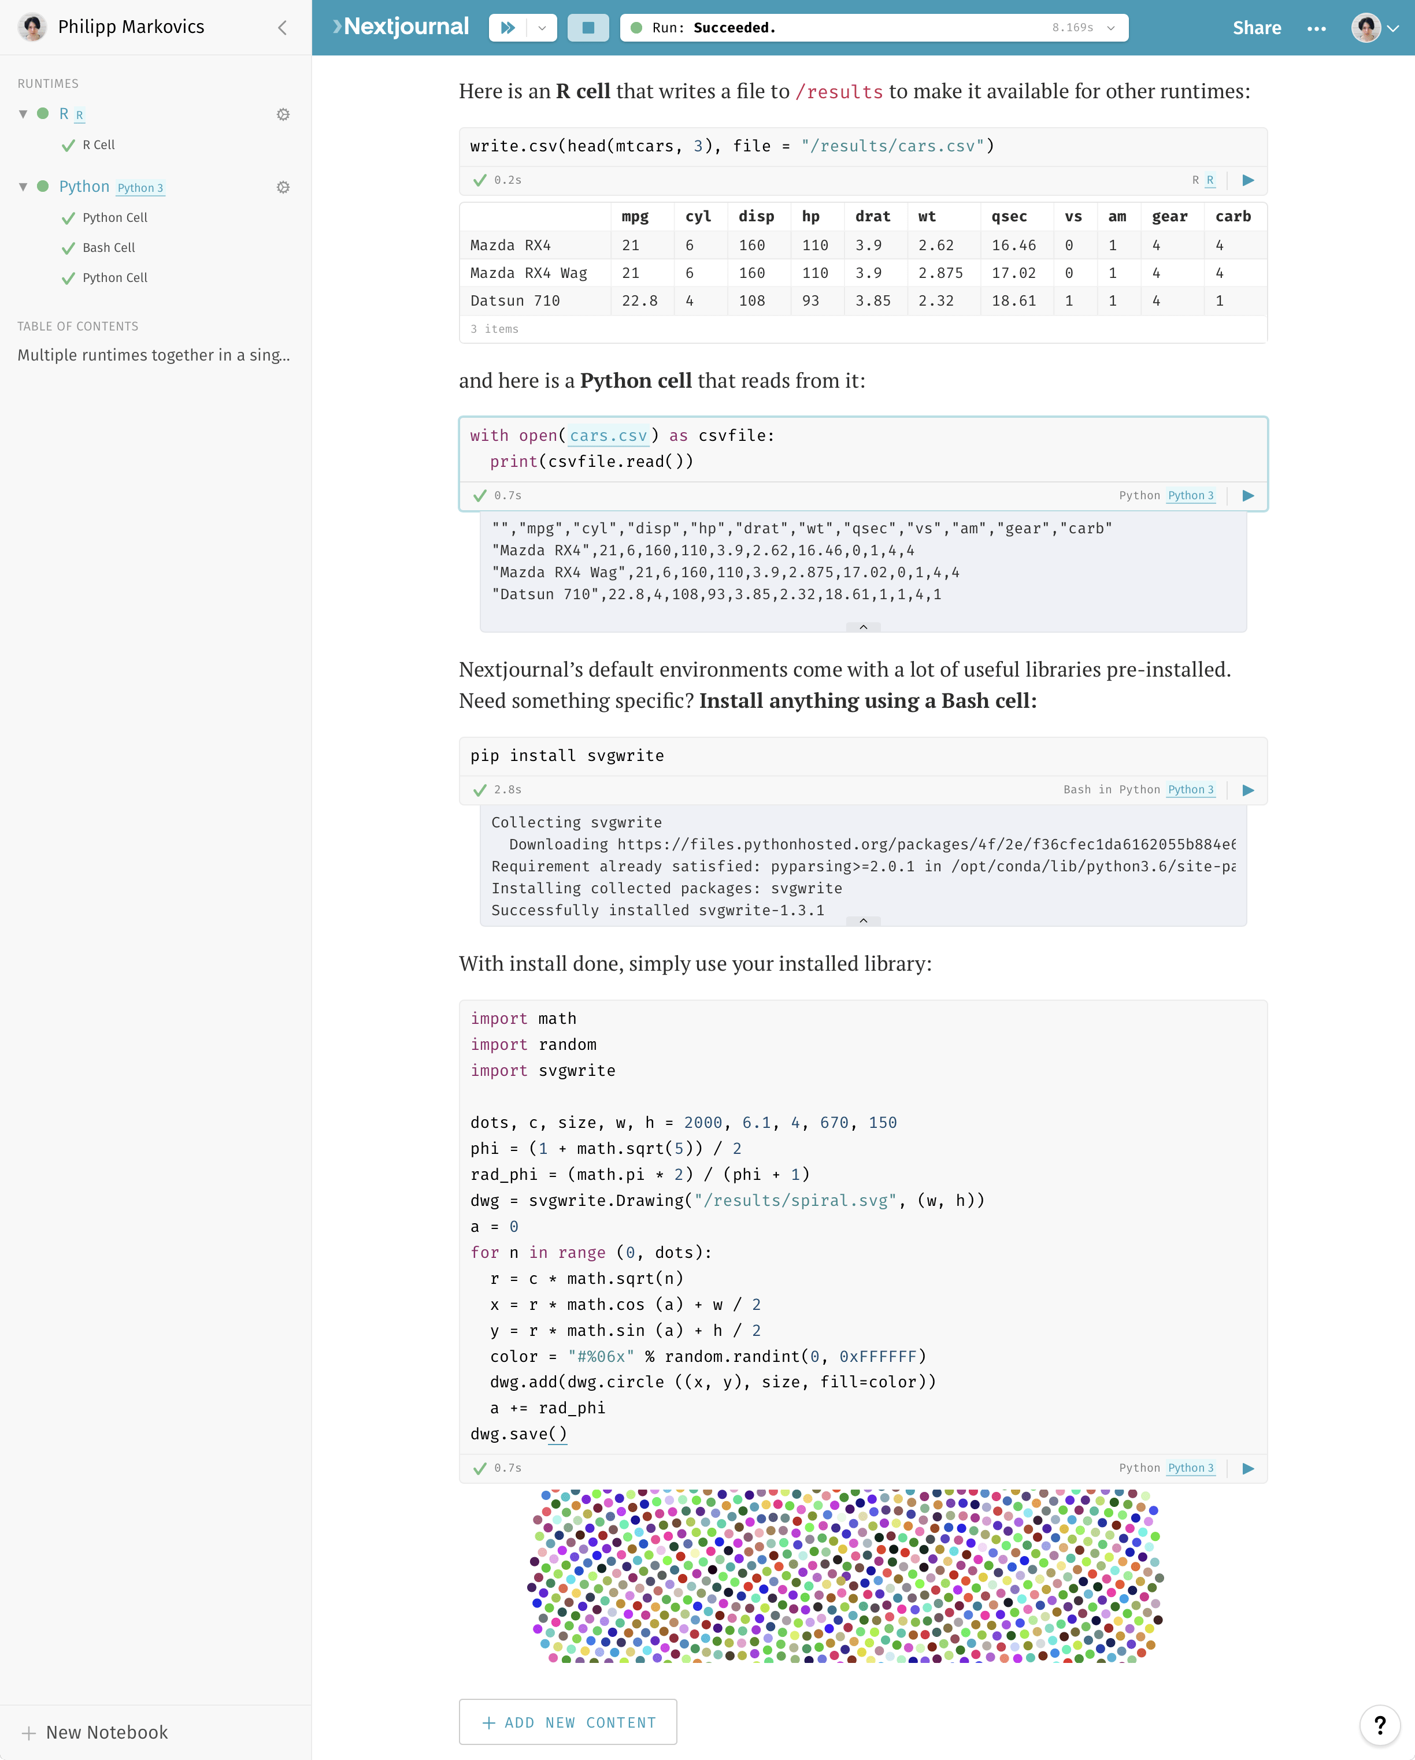The image size is (1415, 1760).
Task: Click the import svgwrite code line
Action: [x=543, y=1071]
